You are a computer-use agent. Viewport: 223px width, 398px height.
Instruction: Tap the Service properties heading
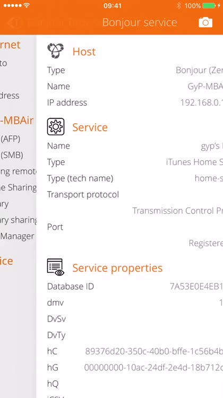click(117, 268)
